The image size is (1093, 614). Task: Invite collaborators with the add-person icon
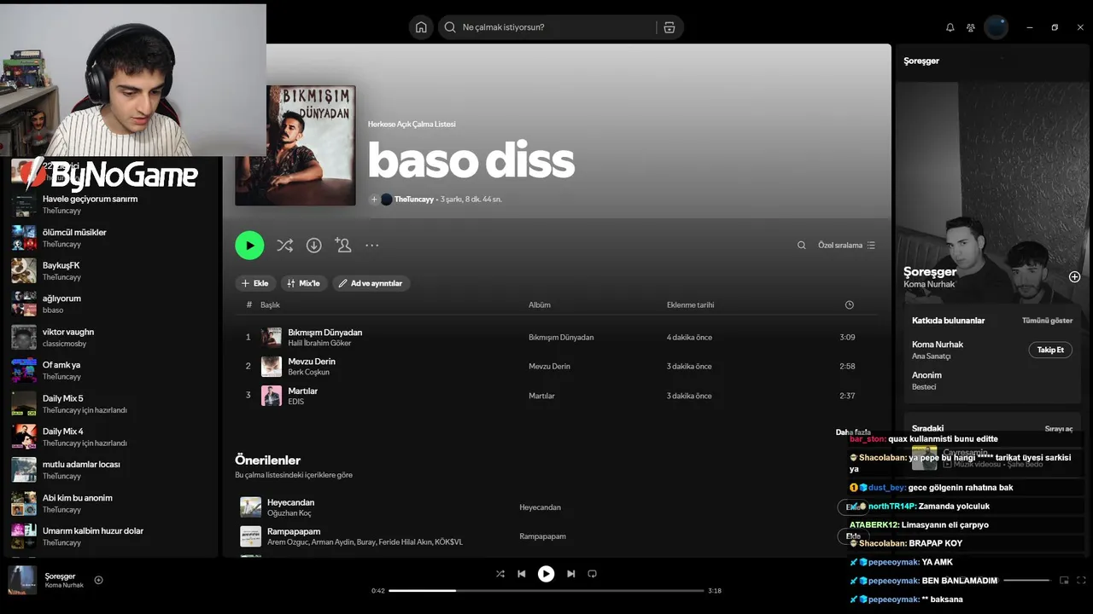point(343,246)
